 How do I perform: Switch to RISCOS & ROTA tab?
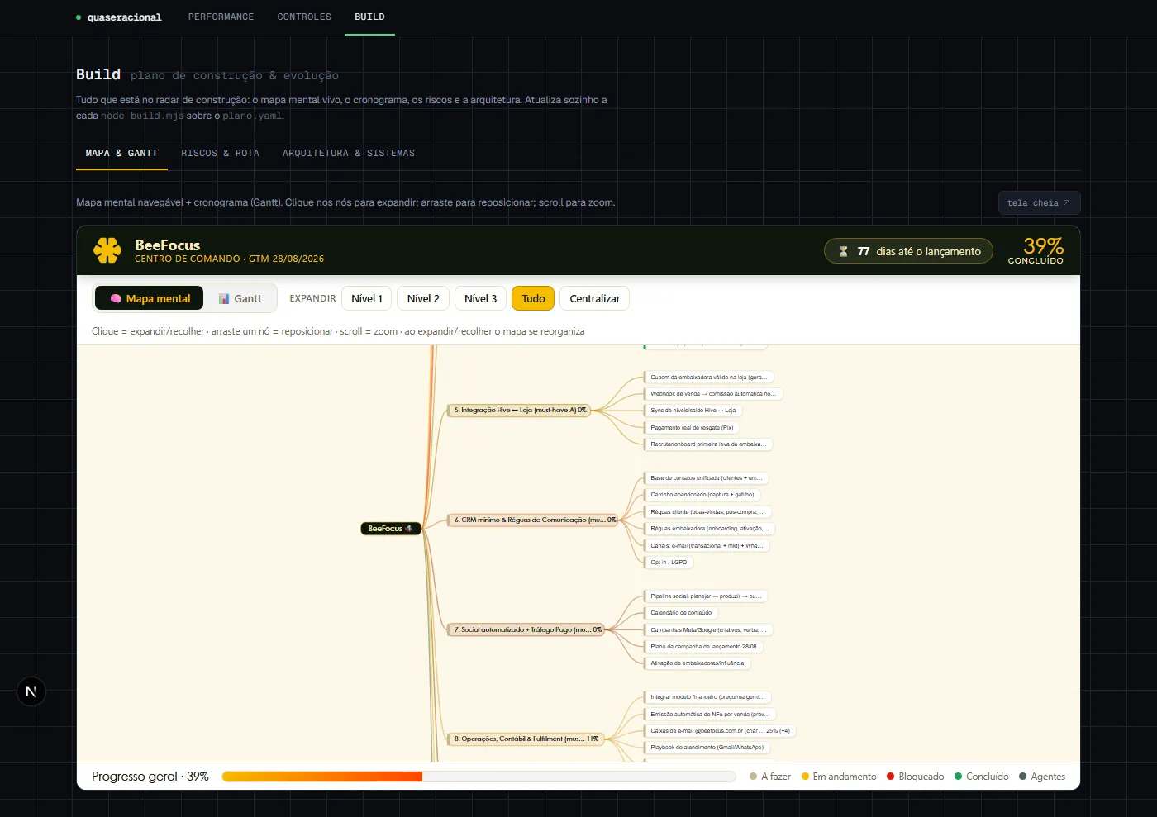(220, 154)
